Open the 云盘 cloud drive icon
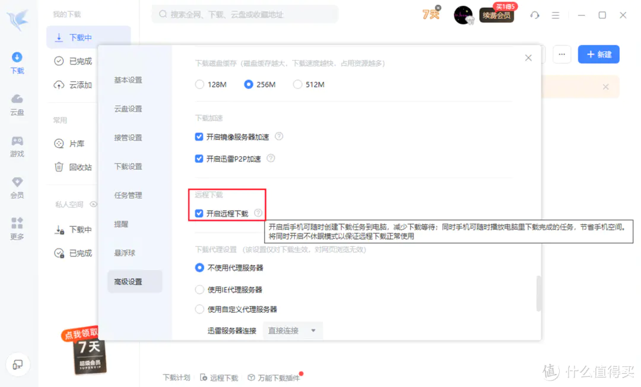This screenshot has height=387, width=641. click(x=17, y=105)
